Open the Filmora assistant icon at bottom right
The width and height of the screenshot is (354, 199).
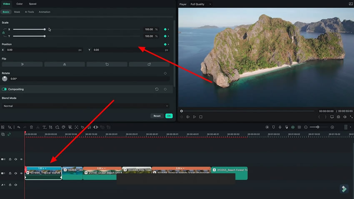(344, 189)
